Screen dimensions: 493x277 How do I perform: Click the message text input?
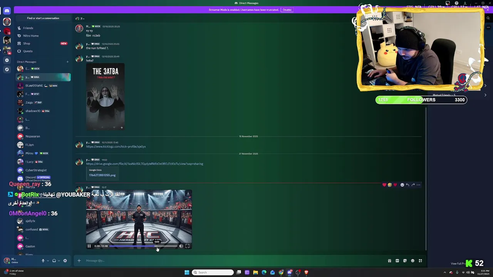(234, 260)
